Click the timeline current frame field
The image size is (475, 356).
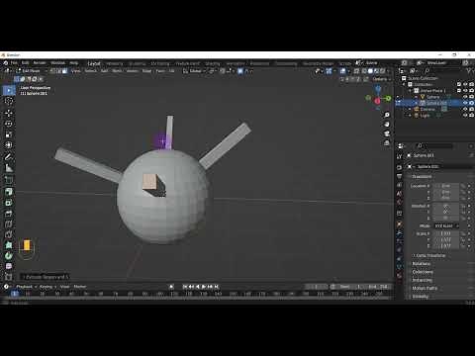click(316, 287)
